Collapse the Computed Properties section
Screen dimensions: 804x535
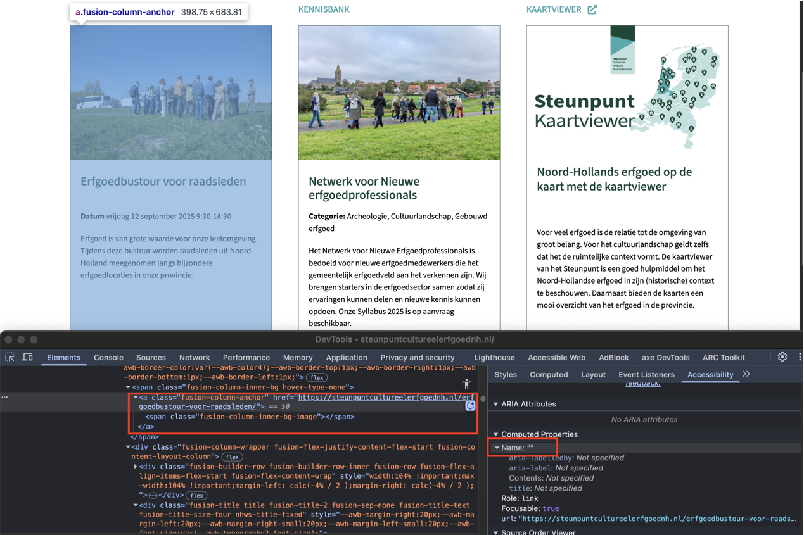pyautogui.click(x=496, y=434)
